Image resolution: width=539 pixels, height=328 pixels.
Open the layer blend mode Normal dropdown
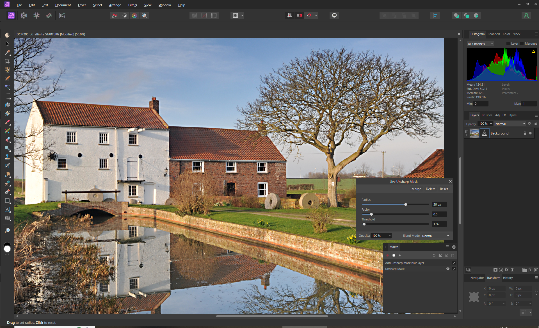tap(510, 124)
